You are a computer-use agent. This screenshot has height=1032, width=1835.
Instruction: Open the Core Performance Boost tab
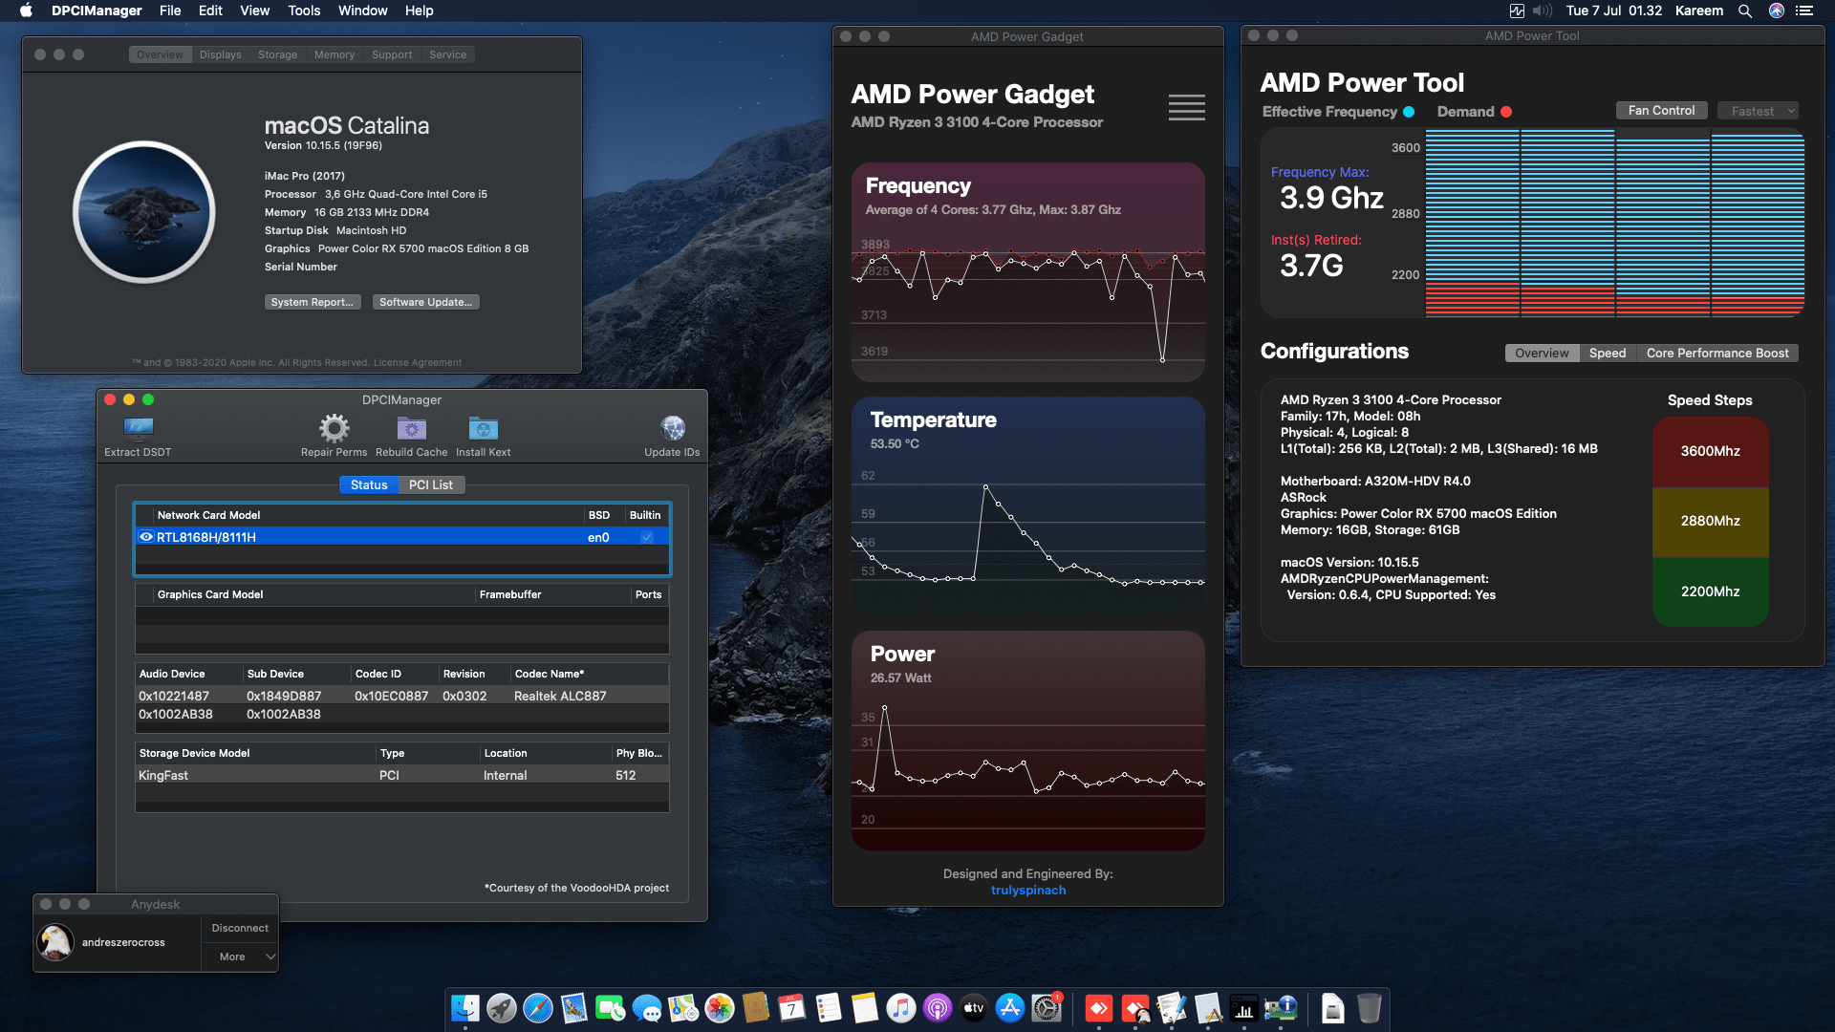pos(1717,353)
